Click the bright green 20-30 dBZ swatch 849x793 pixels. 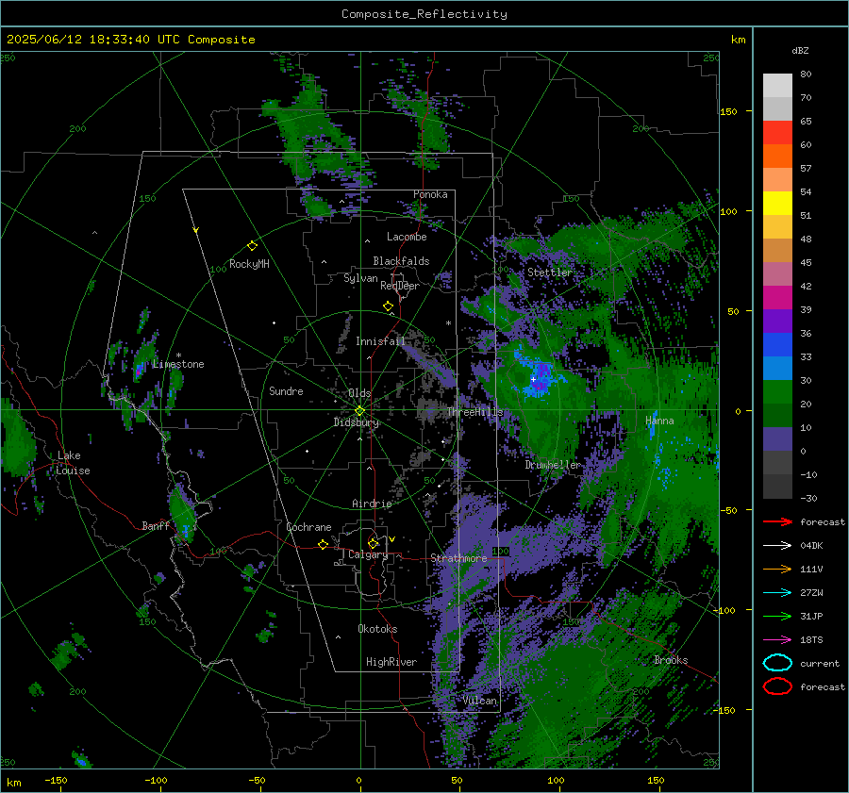coord(777,391)
